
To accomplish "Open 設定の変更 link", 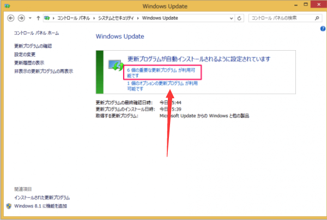I will pyautogui.click(x=25, y=55).
